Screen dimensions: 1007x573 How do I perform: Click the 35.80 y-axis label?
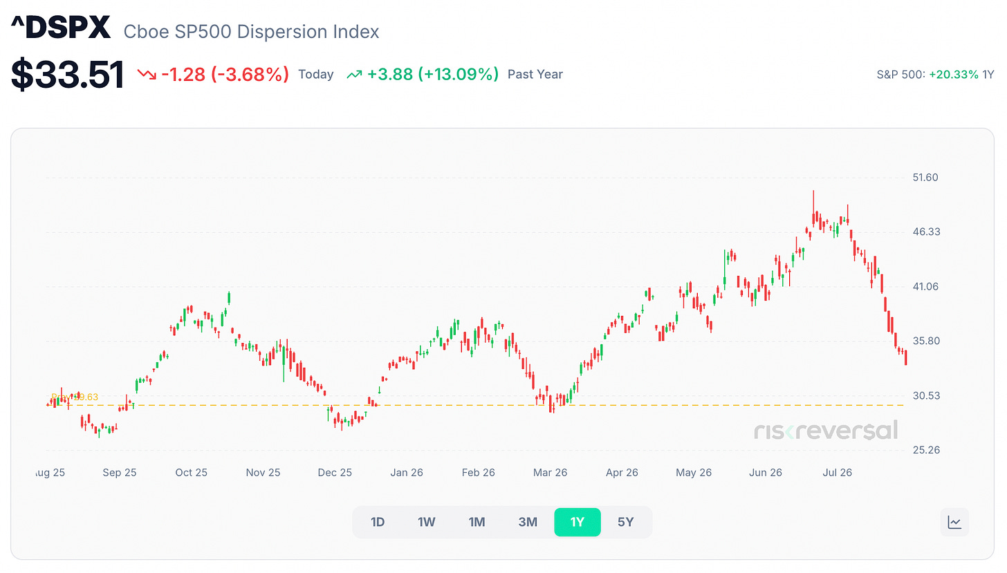point(925,341)
